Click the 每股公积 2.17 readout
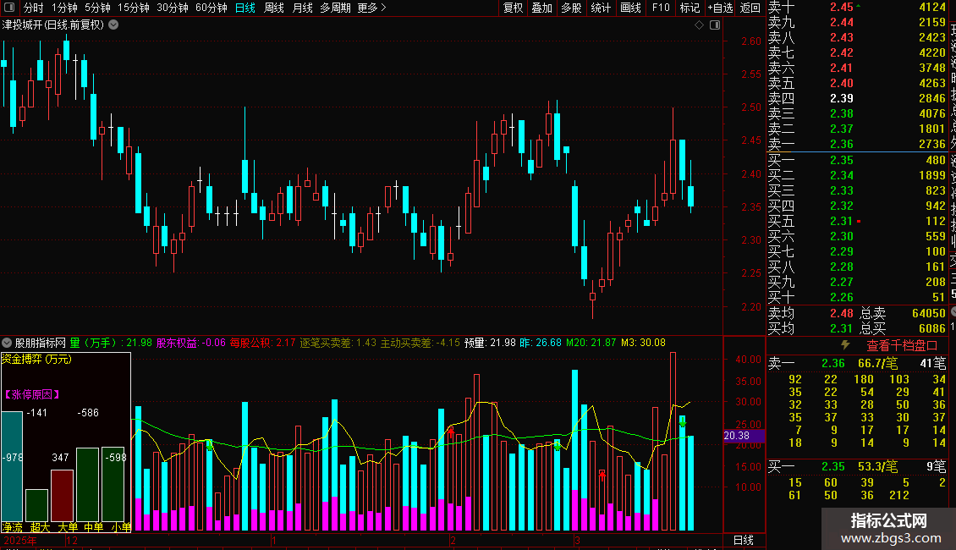956x550 pixels. (x=262, y=343)
